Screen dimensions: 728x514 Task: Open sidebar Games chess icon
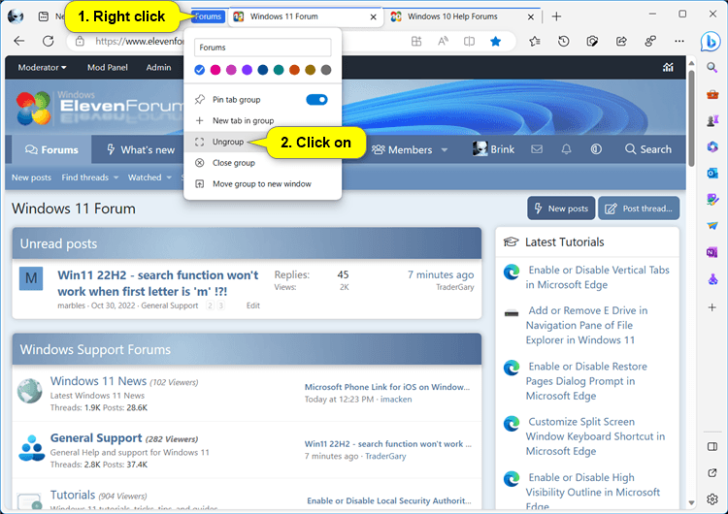pyautogui.click(x=712, y=121)
